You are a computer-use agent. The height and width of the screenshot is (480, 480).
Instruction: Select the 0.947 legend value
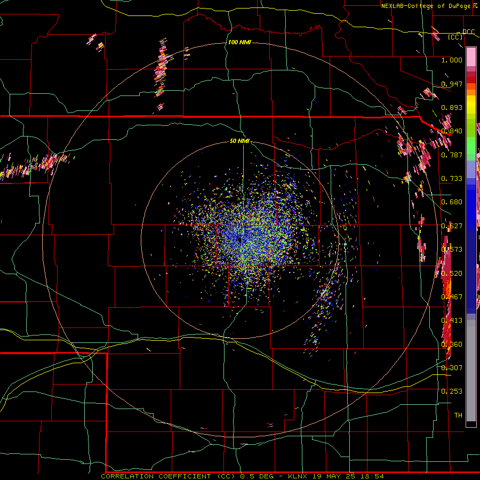[x=452, y=84]
